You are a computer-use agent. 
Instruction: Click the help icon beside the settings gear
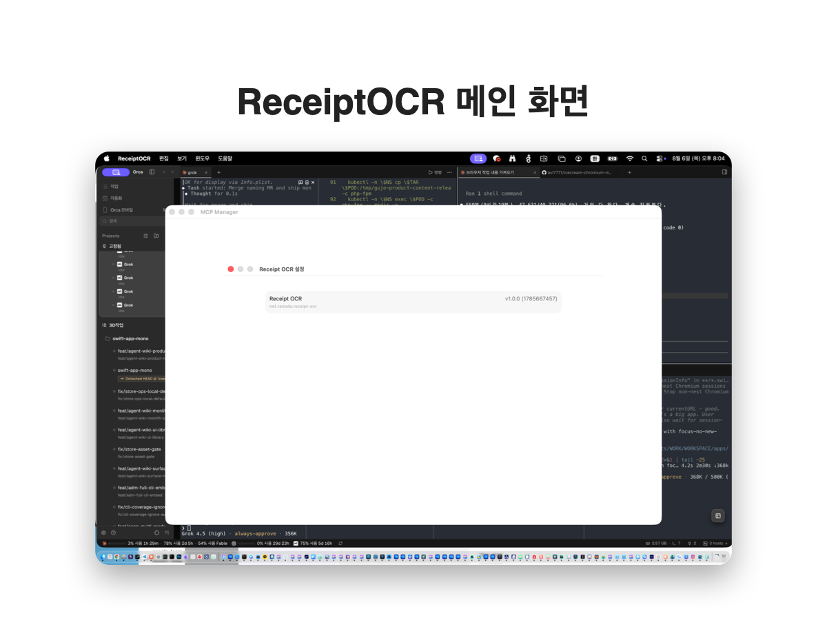(x=113, y=533)
